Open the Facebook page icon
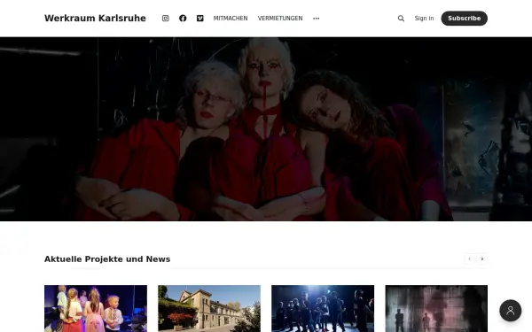532x332 pixels. tap(183, 19)
